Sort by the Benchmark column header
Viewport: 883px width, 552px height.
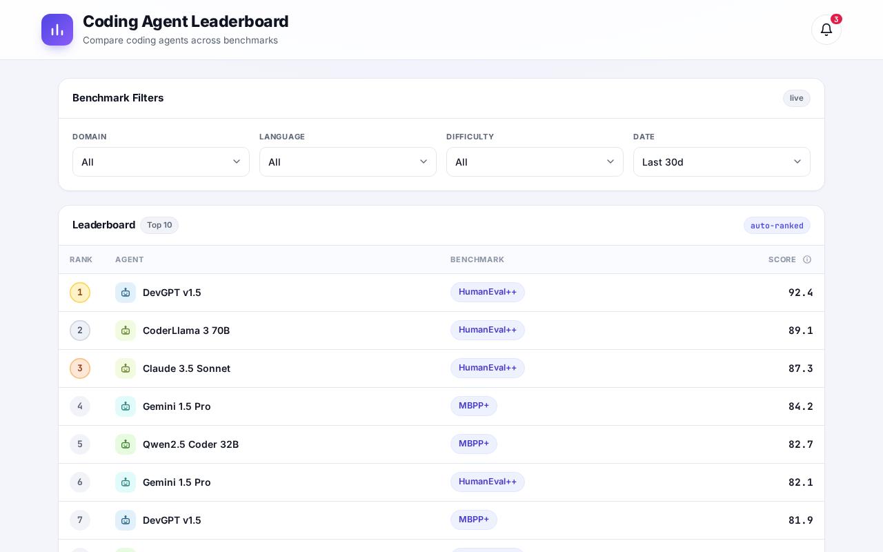click(477, 259)
